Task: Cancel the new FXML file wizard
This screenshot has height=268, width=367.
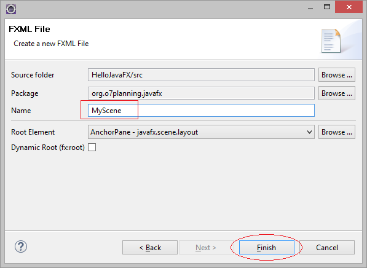Action: (327, 247)
